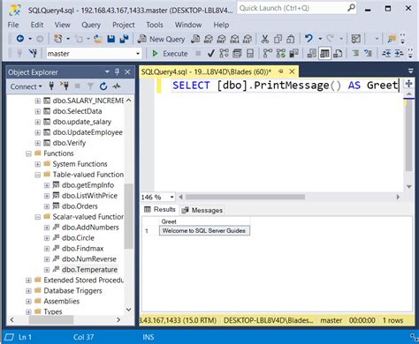This screenshot has width=419, height=344.
Task: Select dbo.getEmpInfo function
Action: 88,185
